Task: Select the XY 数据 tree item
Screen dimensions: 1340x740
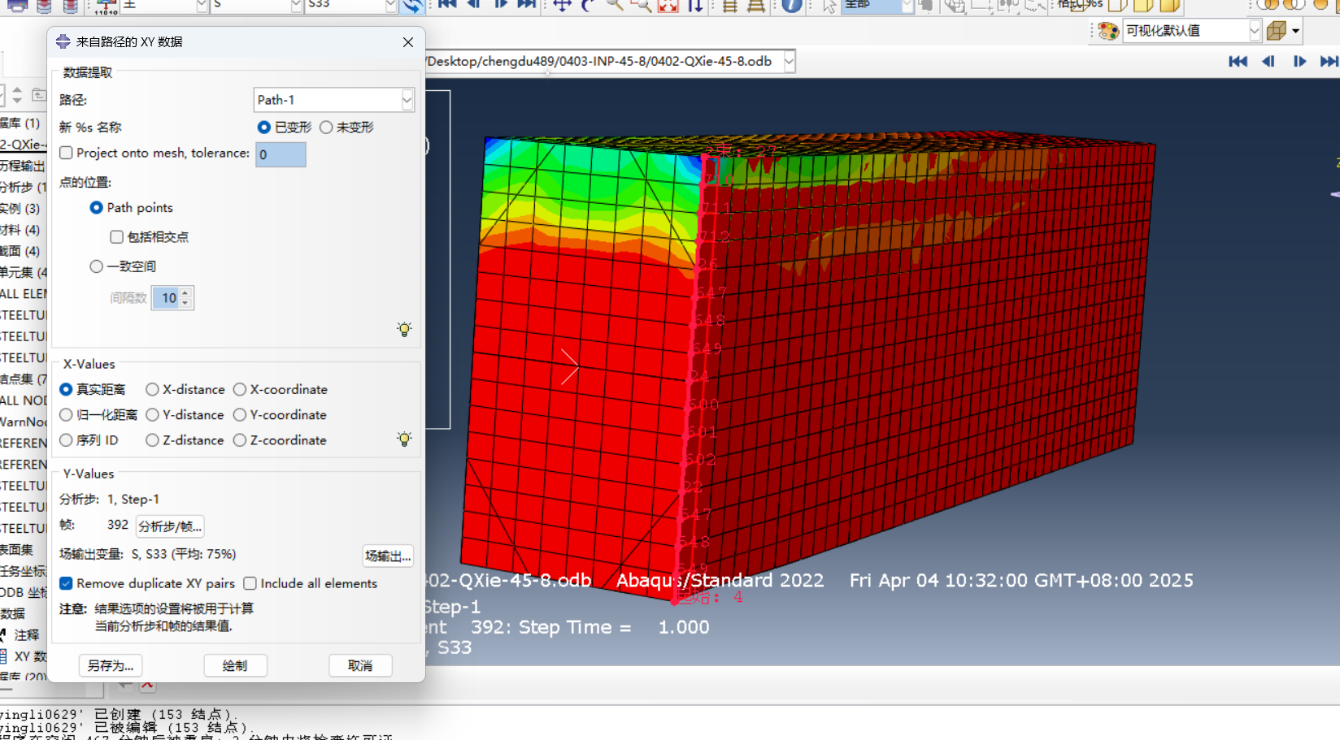Action: point(30,656)
